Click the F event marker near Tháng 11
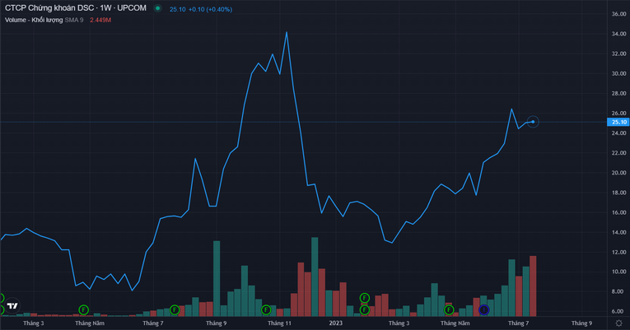Screen dimensions: 630x330 click(x=266, y=309)
